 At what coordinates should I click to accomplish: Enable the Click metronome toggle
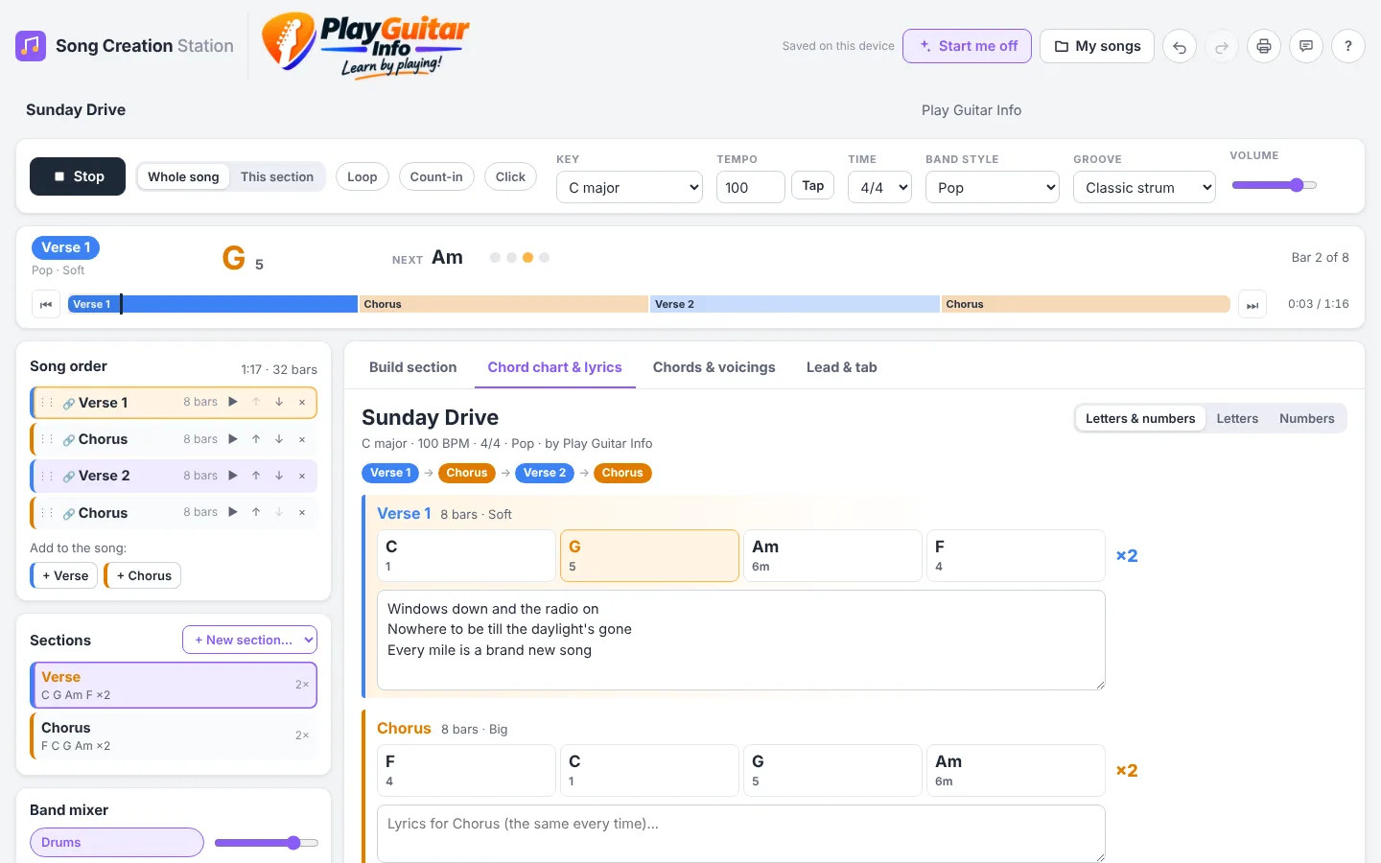pyautogui.click(x=510, y=176)
